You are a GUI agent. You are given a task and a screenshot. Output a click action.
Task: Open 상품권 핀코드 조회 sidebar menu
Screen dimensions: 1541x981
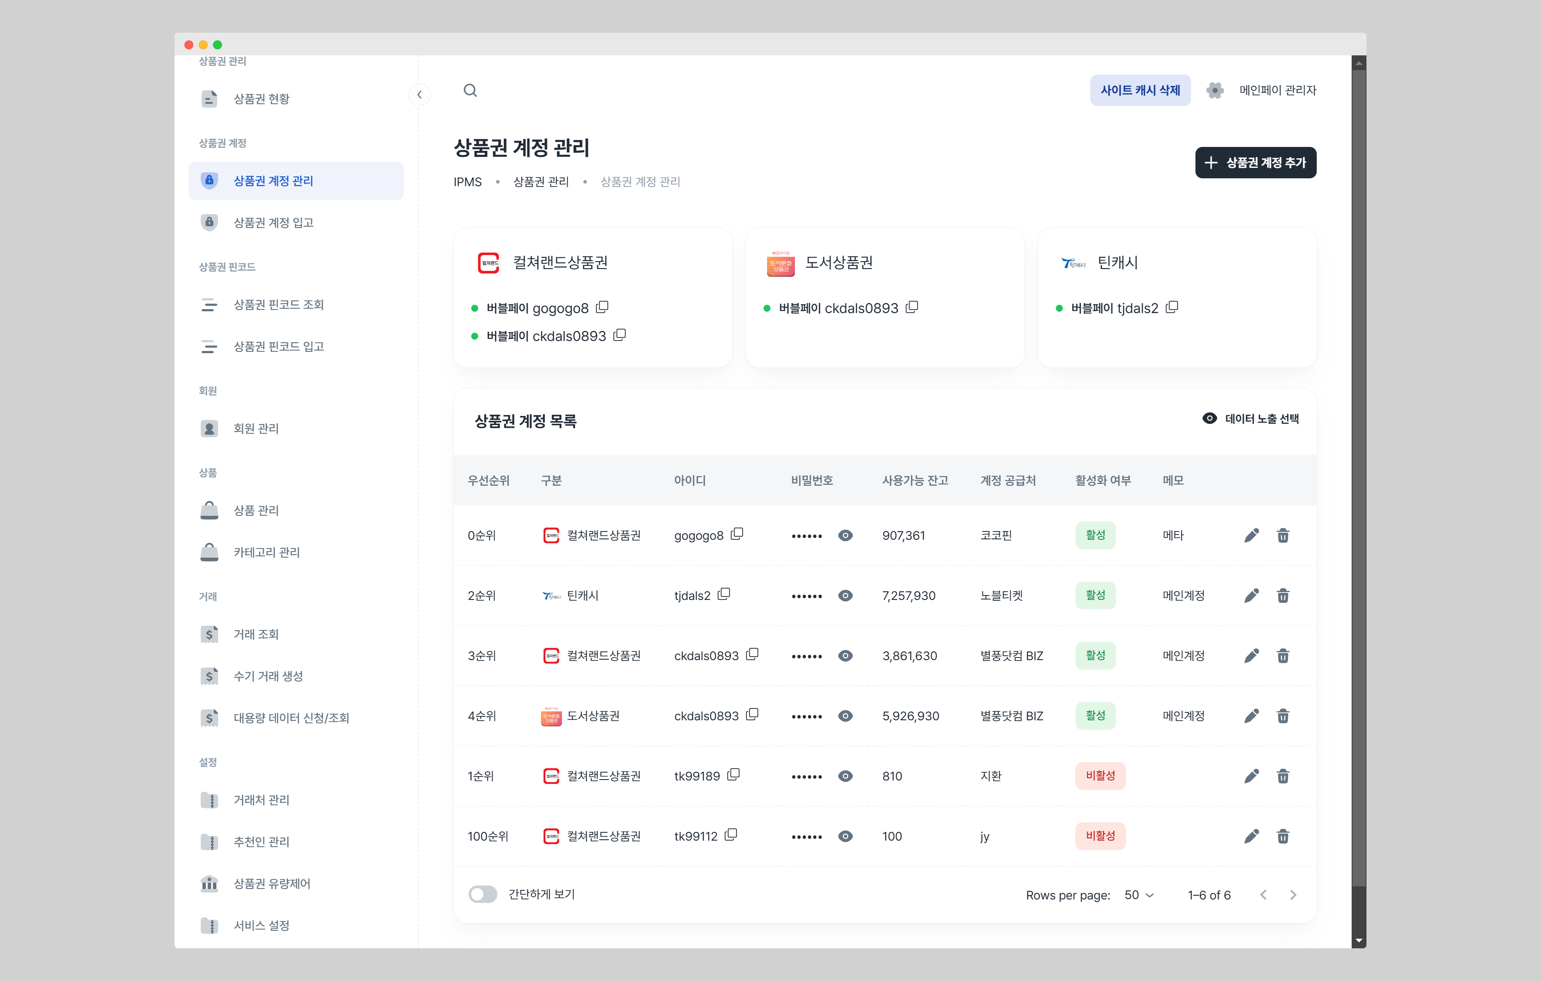pyautogui.click(x=278, y=305)
